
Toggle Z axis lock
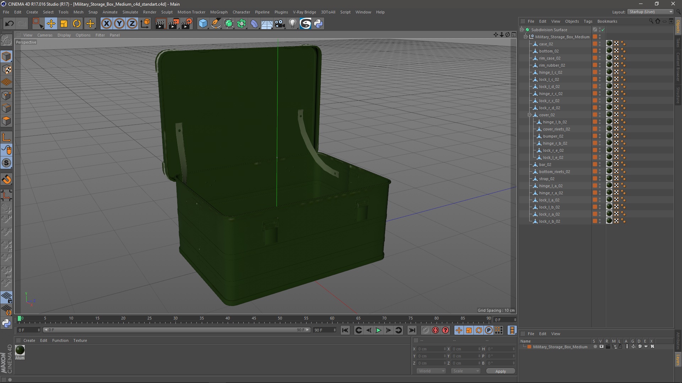coord(132,24)
